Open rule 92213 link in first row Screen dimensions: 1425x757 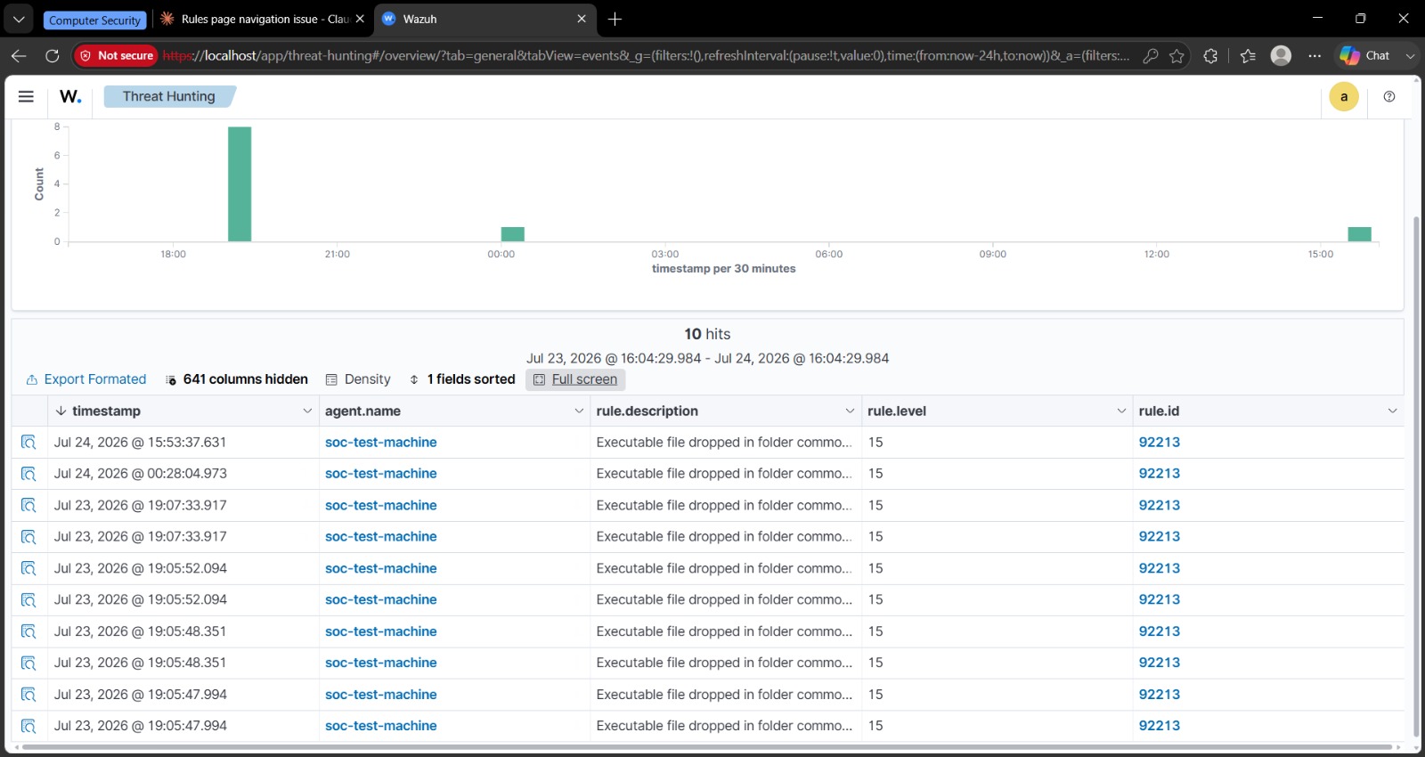1159,443
